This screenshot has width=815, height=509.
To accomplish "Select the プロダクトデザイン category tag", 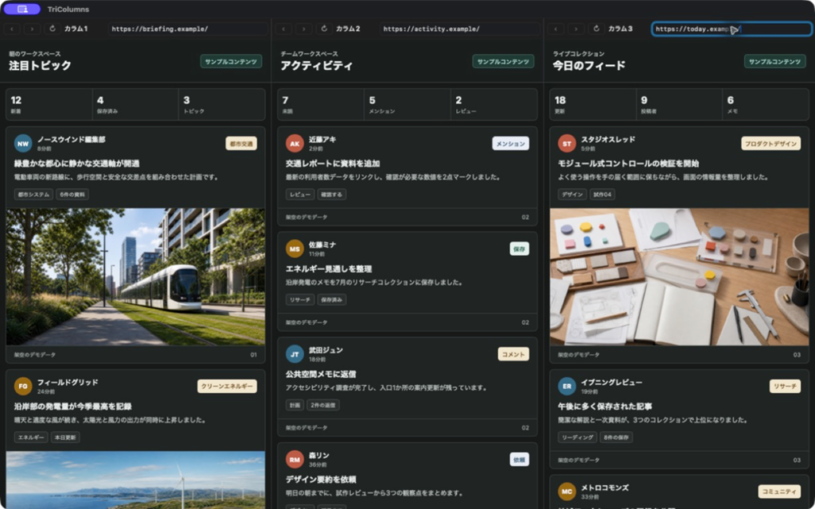I will point(770,144).
